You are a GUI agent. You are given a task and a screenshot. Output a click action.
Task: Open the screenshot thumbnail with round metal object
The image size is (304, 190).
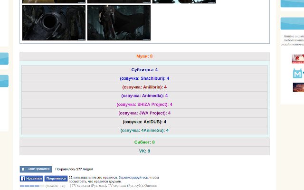[x=54, y=23]
